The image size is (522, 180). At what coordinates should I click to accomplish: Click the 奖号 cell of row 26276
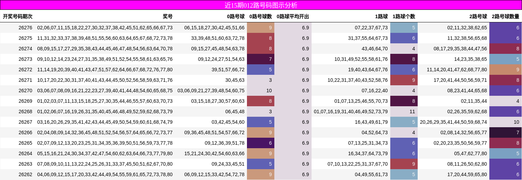pos(105,28)
